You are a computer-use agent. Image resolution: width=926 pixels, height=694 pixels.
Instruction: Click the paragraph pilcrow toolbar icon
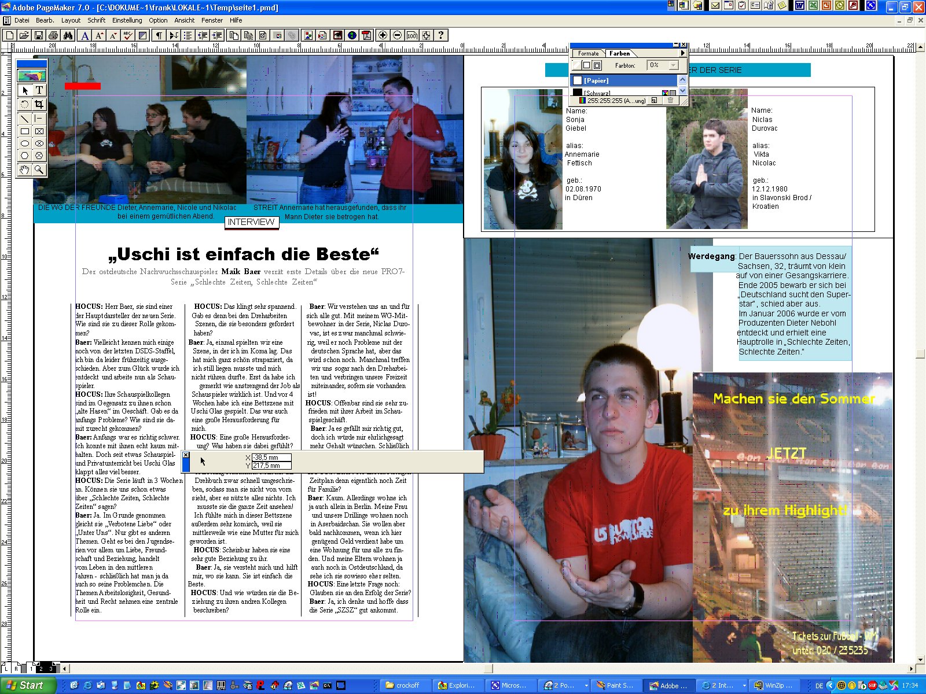(159, 35)
